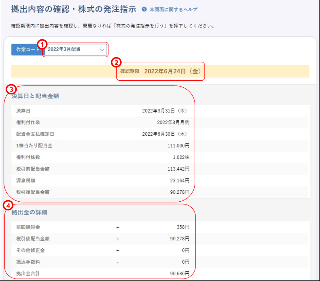Click the 拠出金合計 value 90,636円

[180, 274]
